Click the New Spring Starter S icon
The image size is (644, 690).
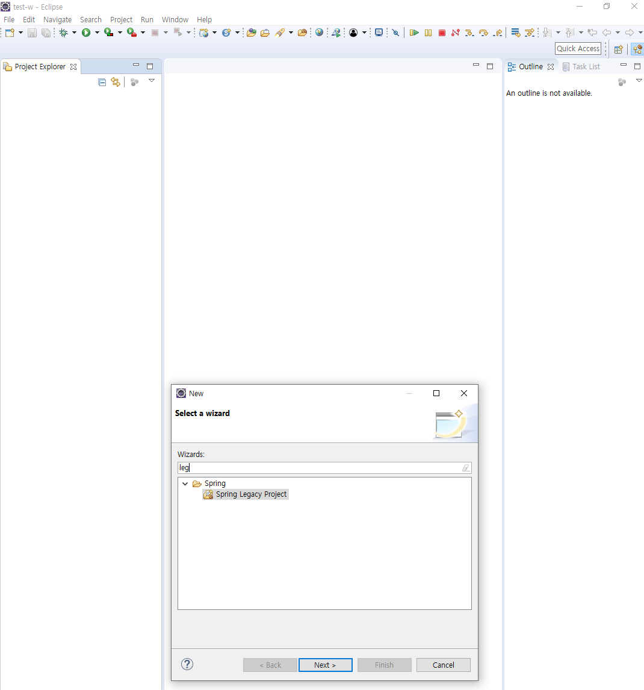(x=226, y=33)
